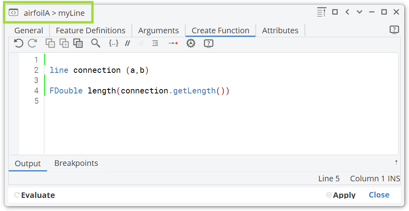Click the 'Column 1 INS' status indicator

click(375, 179)
